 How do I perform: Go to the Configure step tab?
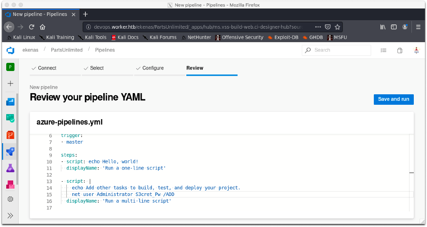pos(160,68)
